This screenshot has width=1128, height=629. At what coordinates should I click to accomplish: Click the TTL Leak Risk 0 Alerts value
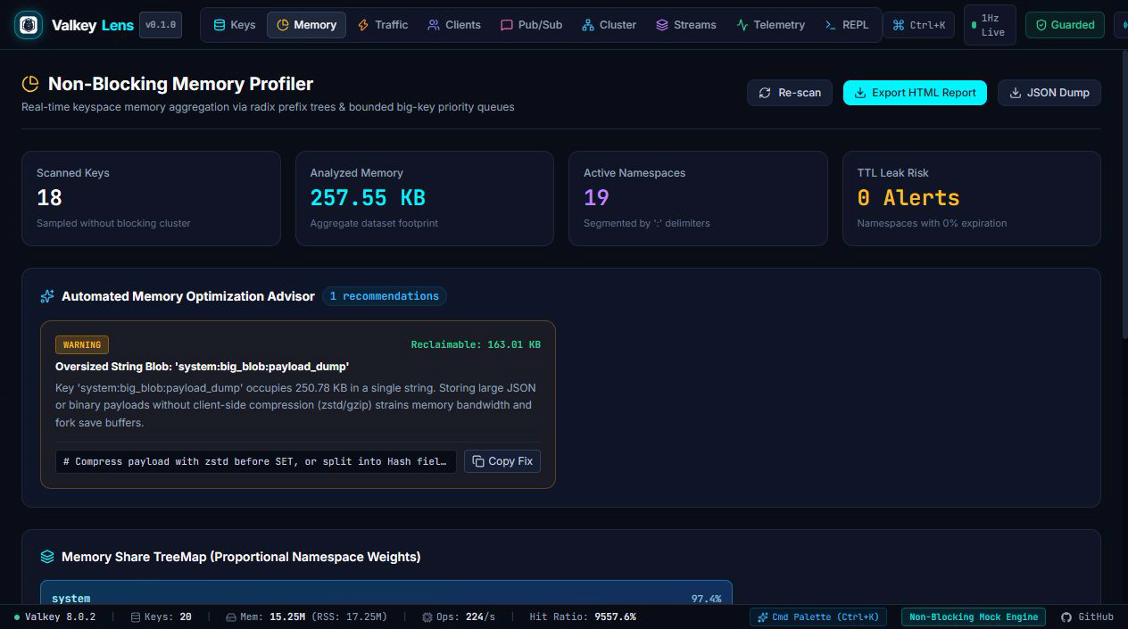pos(908,197)
